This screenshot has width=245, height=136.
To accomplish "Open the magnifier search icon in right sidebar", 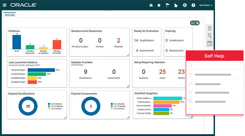I will click(x=210, y=36).
